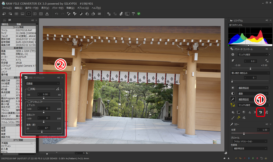Viewport: 273px width, 162px height.
Task: Enable the 回転 checkbox
Action: coord(29,89)
